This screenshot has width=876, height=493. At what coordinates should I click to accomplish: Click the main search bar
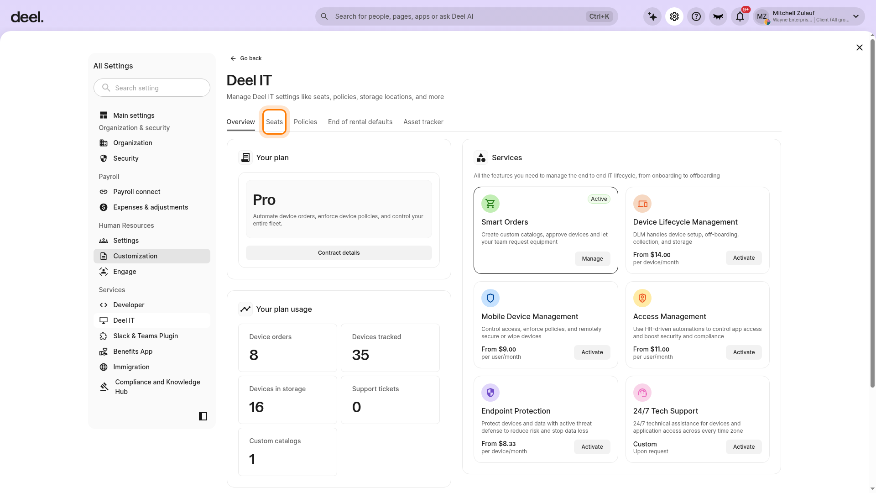[x=466, y=16]
